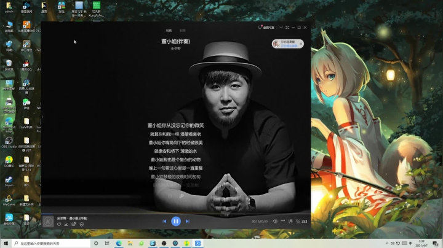This screenshot has height=248, width=443.
Task: Open the WeChat desktop shortcut
Action: tap(26, 104)
